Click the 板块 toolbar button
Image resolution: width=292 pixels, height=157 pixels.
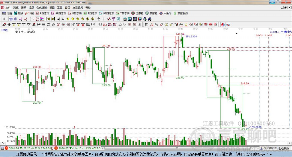click(19, 13)
